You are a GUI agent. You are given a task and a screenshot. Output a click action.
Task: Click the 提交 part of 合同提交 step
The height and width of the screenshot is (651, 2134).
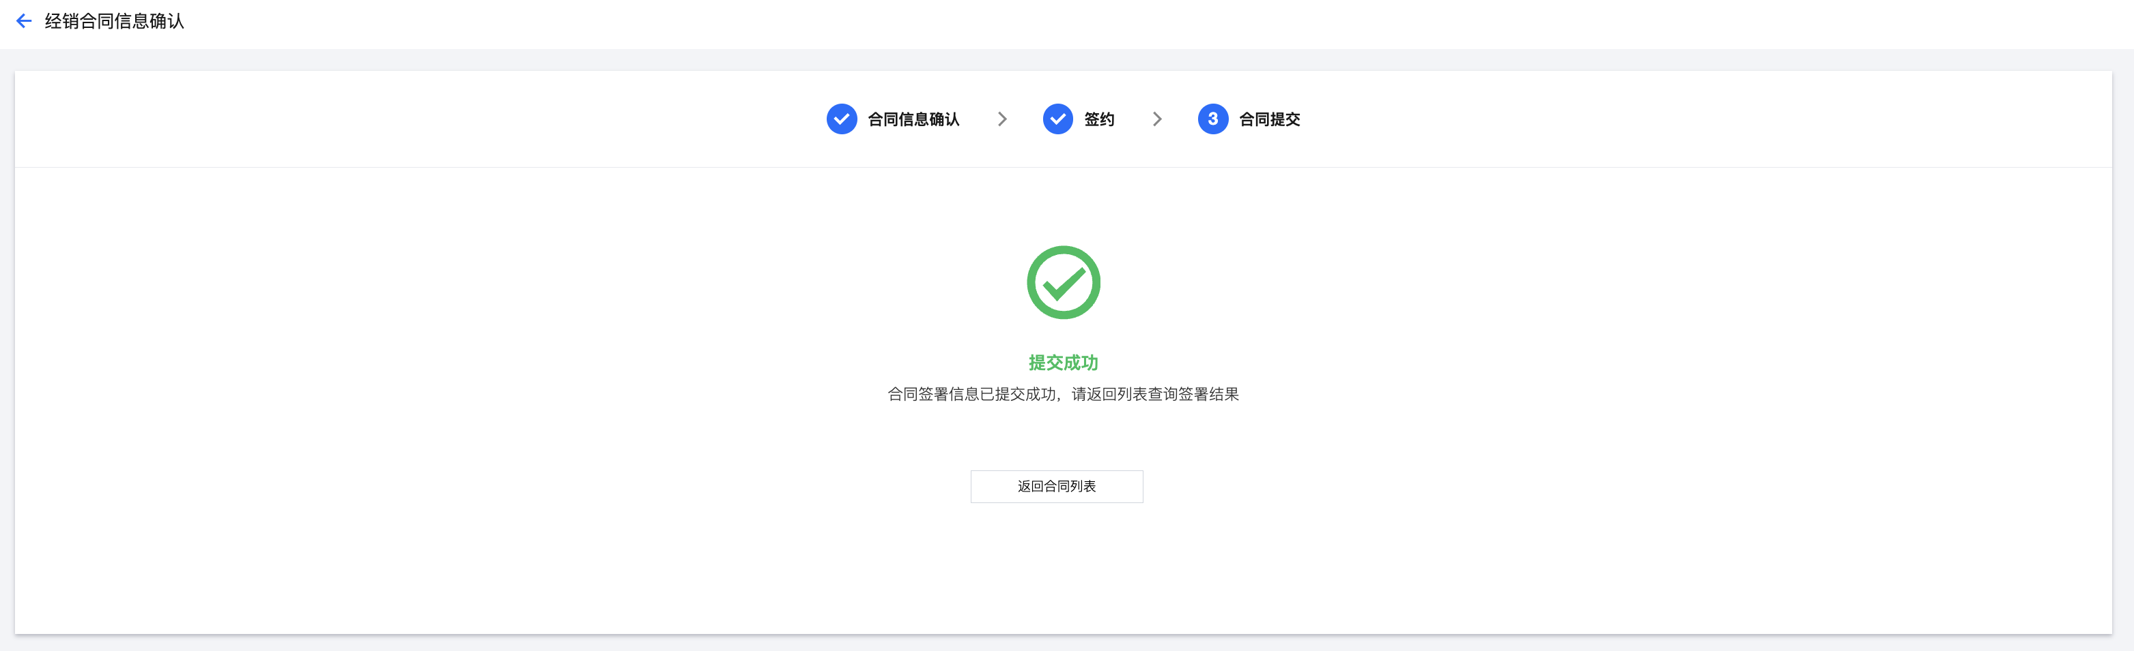pyautogui.click(x=1285, y=119)
